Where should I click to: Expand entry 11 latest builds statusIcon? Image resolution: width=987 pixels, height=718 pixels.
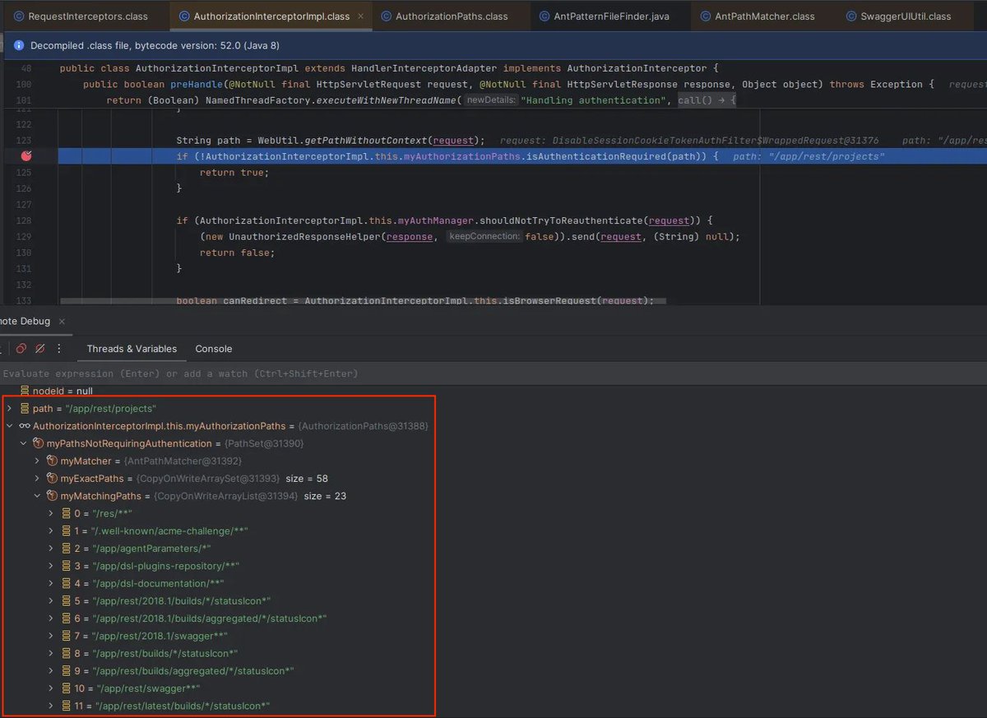tap(52, 706)
